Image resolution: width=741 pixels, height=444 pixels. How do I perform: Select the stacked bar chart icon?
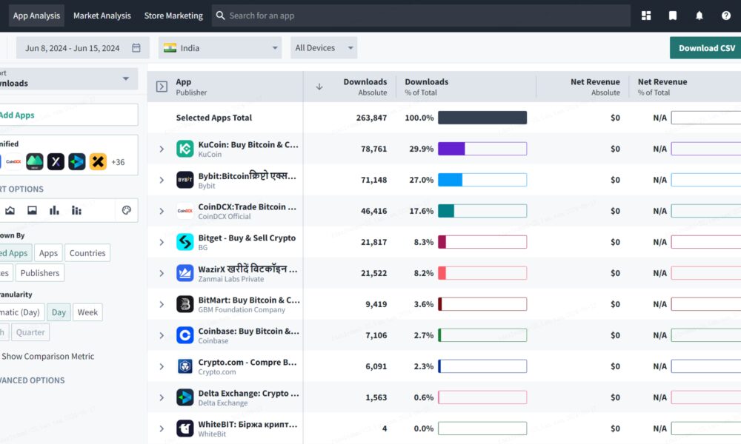[x=76, y=210]
